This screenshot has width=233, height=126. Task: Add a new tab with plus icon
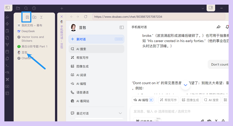62,9
